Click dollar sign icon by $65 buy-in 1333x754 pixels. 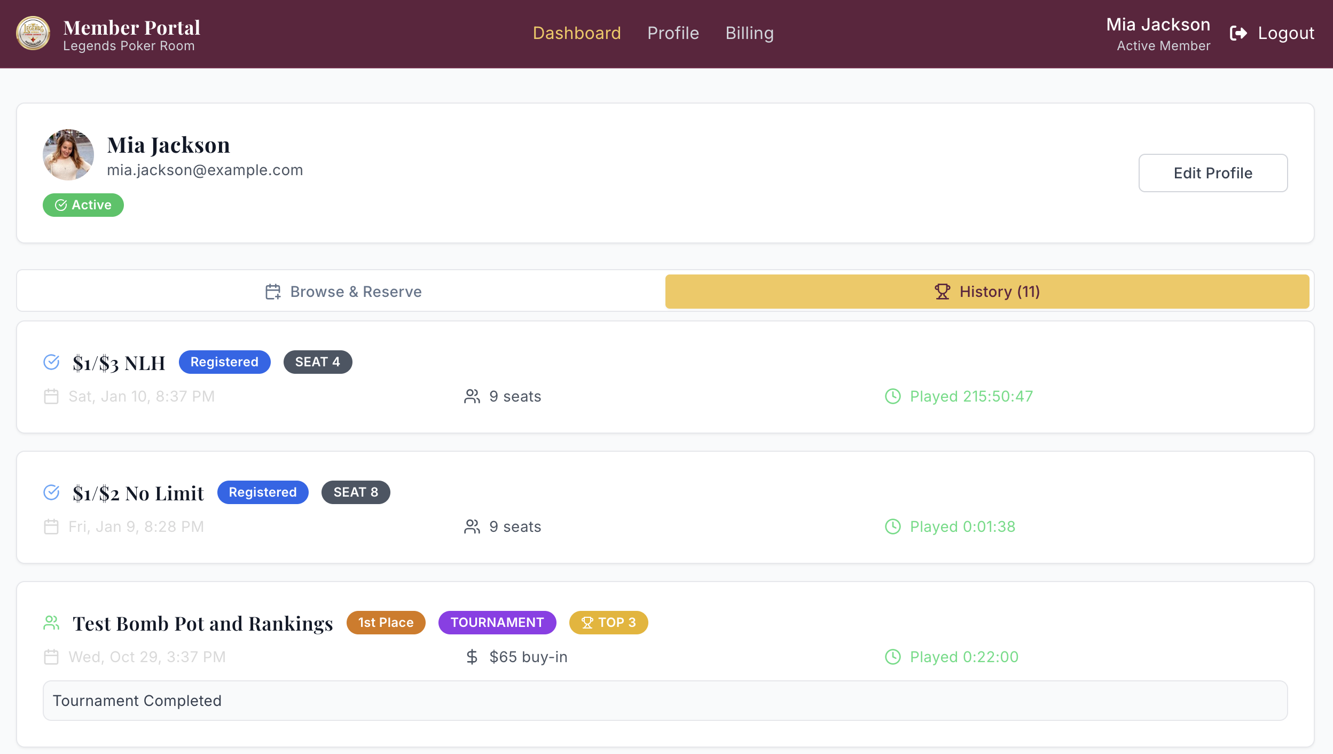click(472, 657)
